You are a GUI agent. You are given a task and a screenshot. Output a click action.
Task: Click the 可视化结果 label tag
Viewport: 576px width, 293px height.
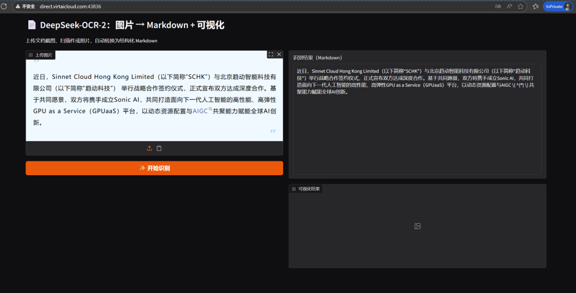pos(306,189)
